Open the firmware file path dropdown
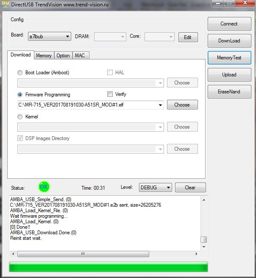 tap(160, 105)
